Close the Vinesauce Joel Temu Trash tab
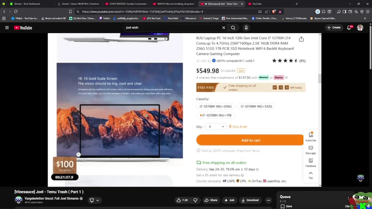 pyautogui.click(x=242, y=4)
